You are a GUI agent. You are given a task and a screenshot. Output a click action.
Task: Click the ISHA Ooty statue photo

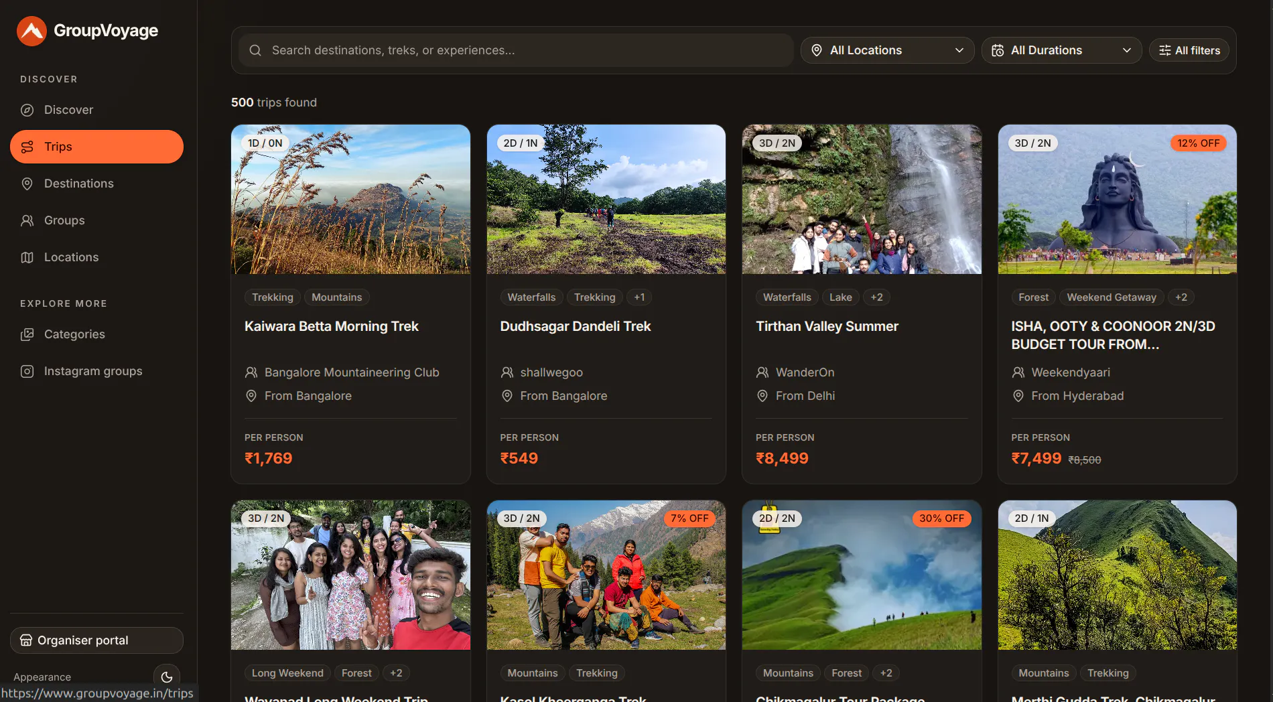[x=1118, y=199]
